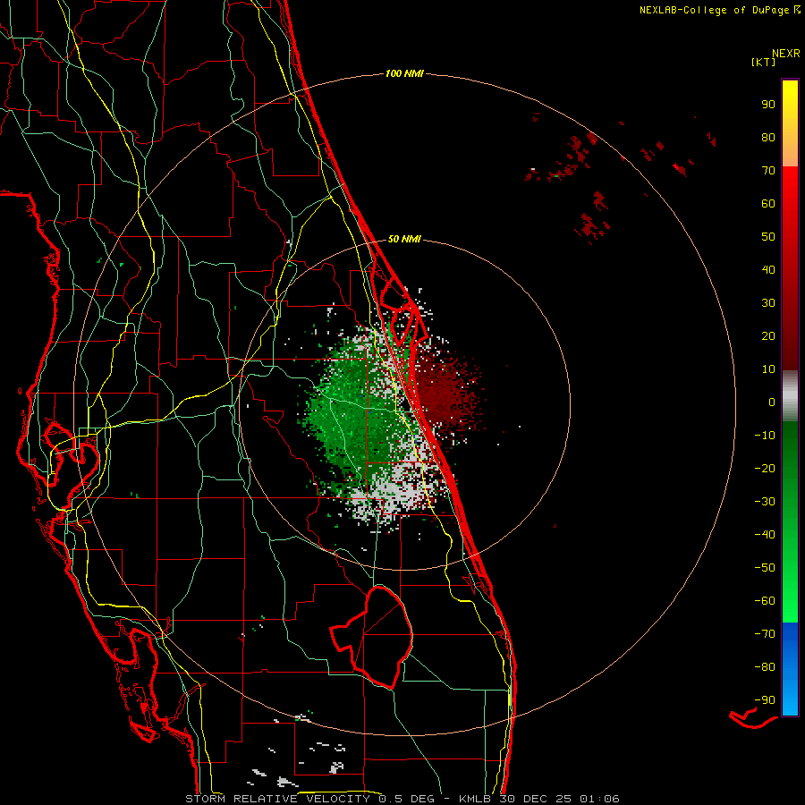Click the -30 value on the velocity scale
805x805 pixels.
(765, 502)
